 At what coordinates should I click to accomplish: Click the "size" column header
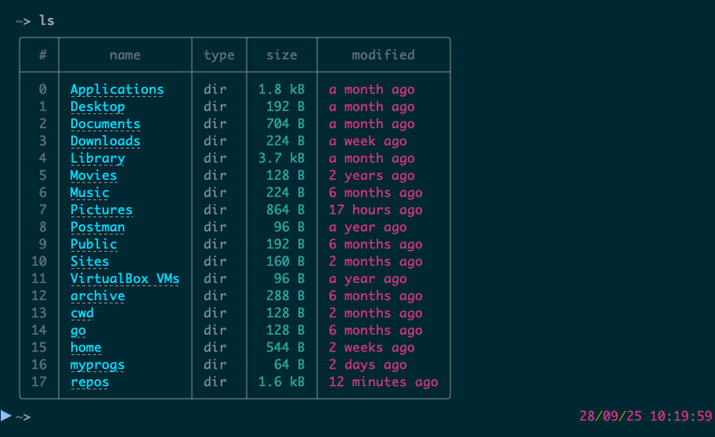tap(282, 55)
